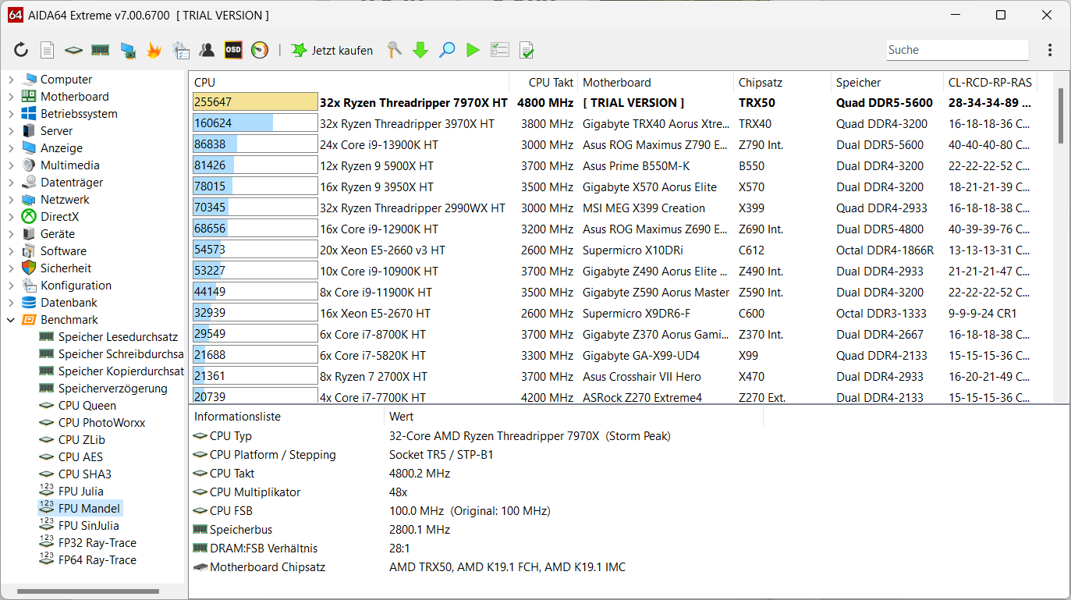Expand the Betriebssystem tree node
Image resolution: width=1071 pixels, height=600 pixels.
[x=11, y=114]
